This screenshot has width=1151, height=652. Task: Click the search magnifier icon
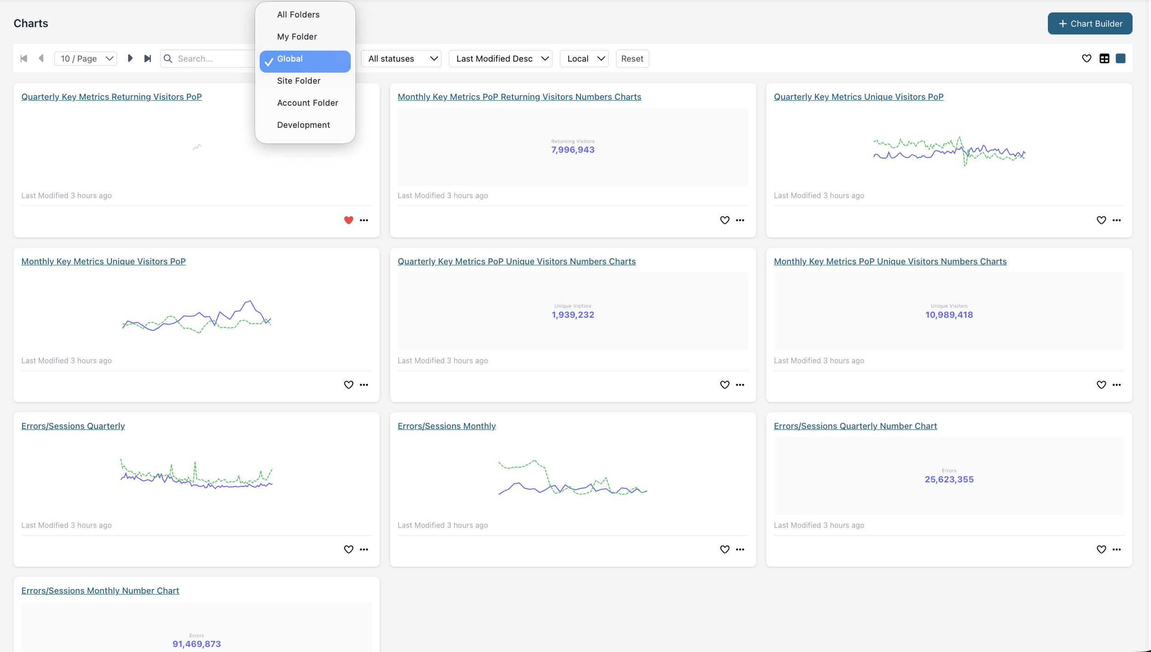tap(168, 58)
